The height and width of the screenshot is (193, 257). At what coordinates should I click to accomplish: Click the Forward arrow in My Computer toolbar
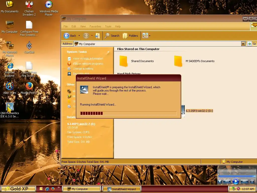[x=86, y=36]
